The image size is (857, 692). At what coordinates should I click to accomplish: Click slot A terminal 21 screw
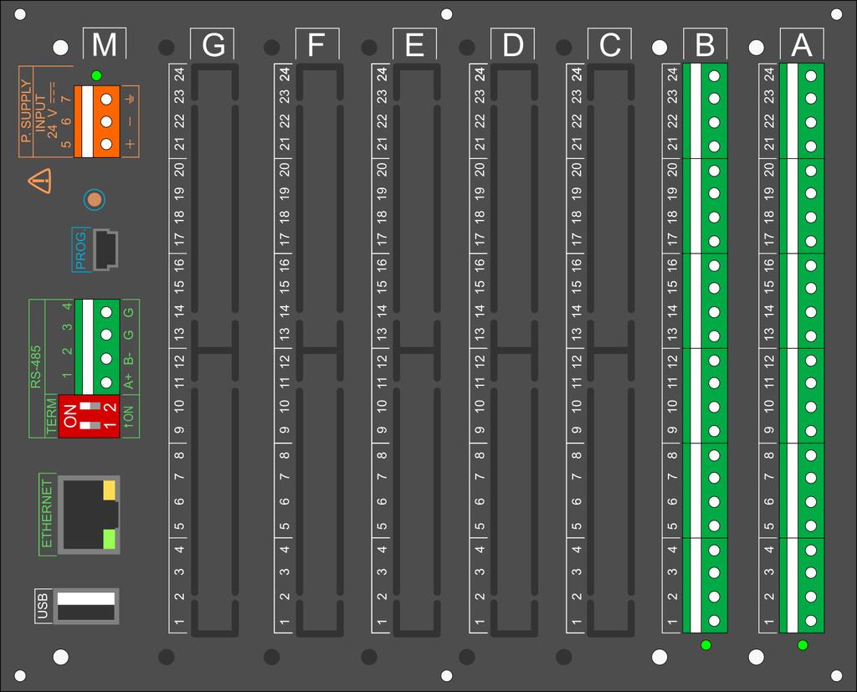pyautogui.click(x=810, y=146)
